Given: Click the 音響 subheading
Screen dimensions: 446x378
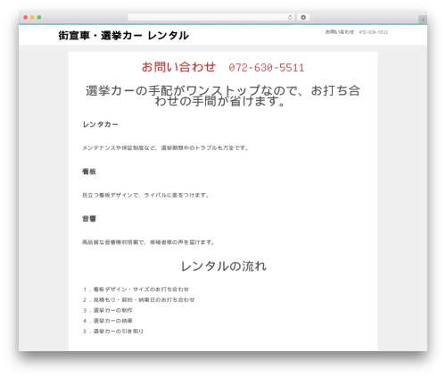Looking at the screenshot, I should click(89, 219).
